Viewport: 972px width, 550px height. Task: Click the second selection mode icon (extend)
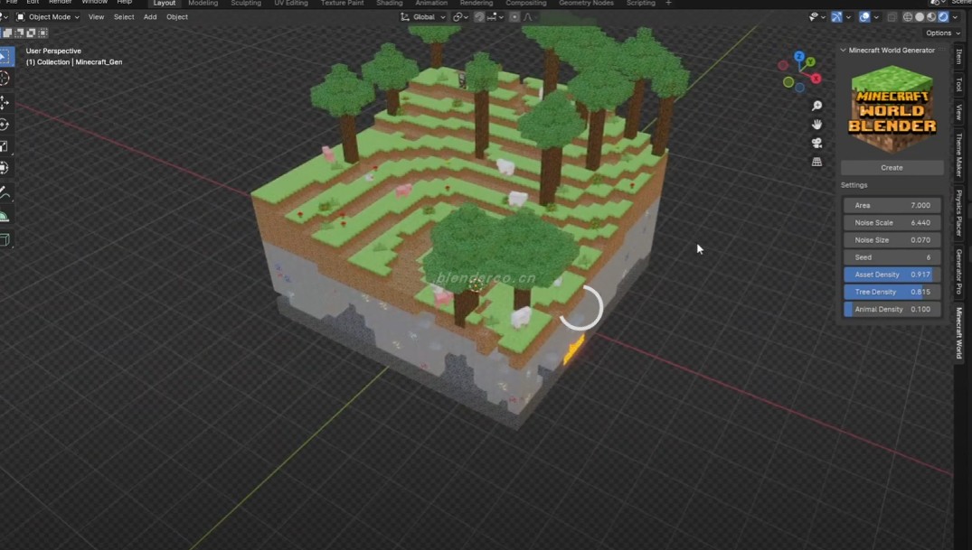click(x=8, y=33)
